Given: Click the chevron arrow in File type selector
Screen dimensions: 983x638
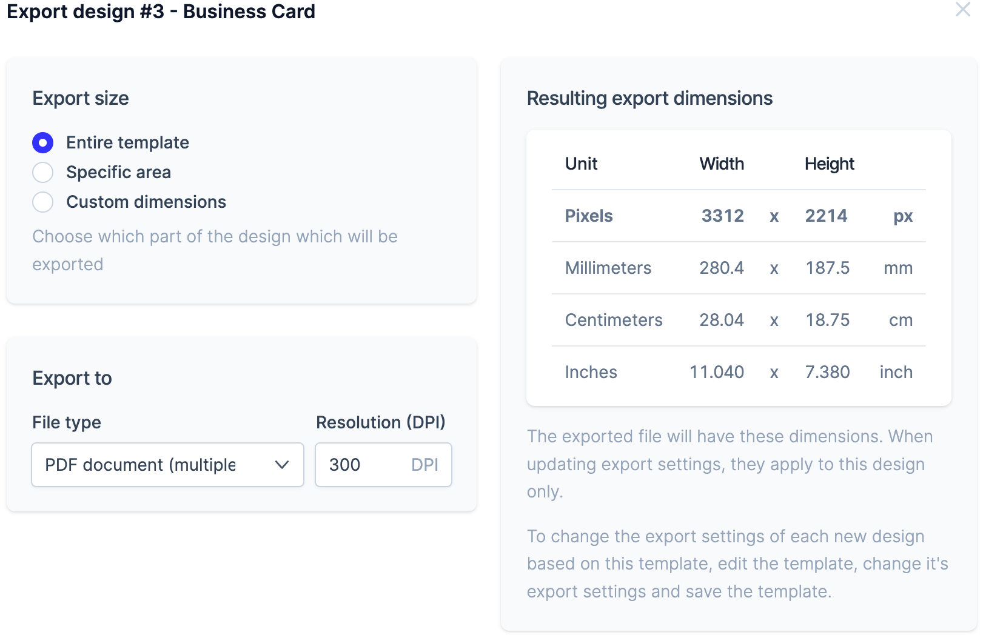Looking at the screenshot, I should click(x=281, y=465).
